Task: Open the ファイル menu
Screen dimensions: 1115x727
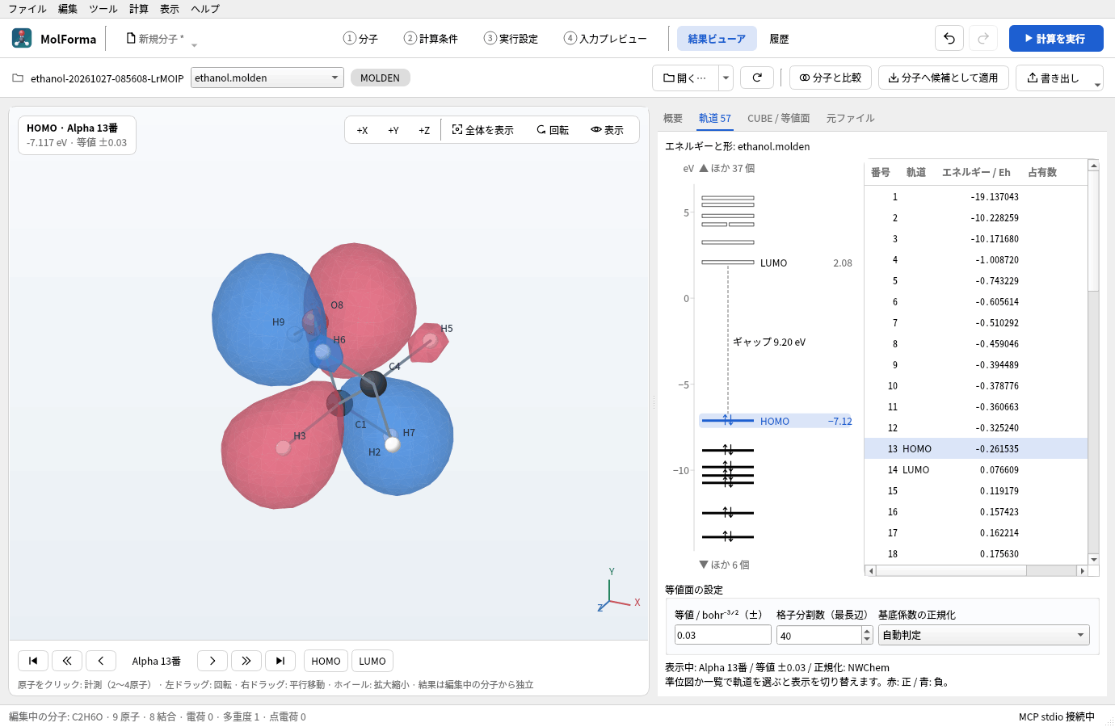Action: coord(27,9)
